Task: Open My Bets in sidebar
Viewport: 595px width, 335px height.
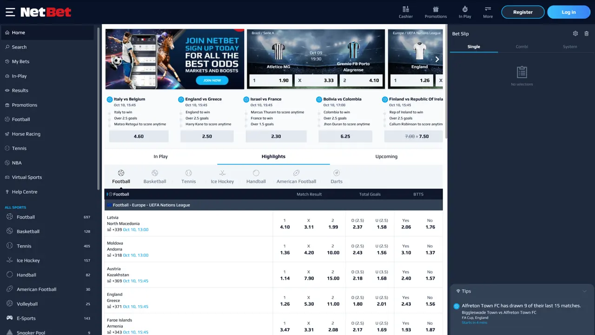Action: 48,61
